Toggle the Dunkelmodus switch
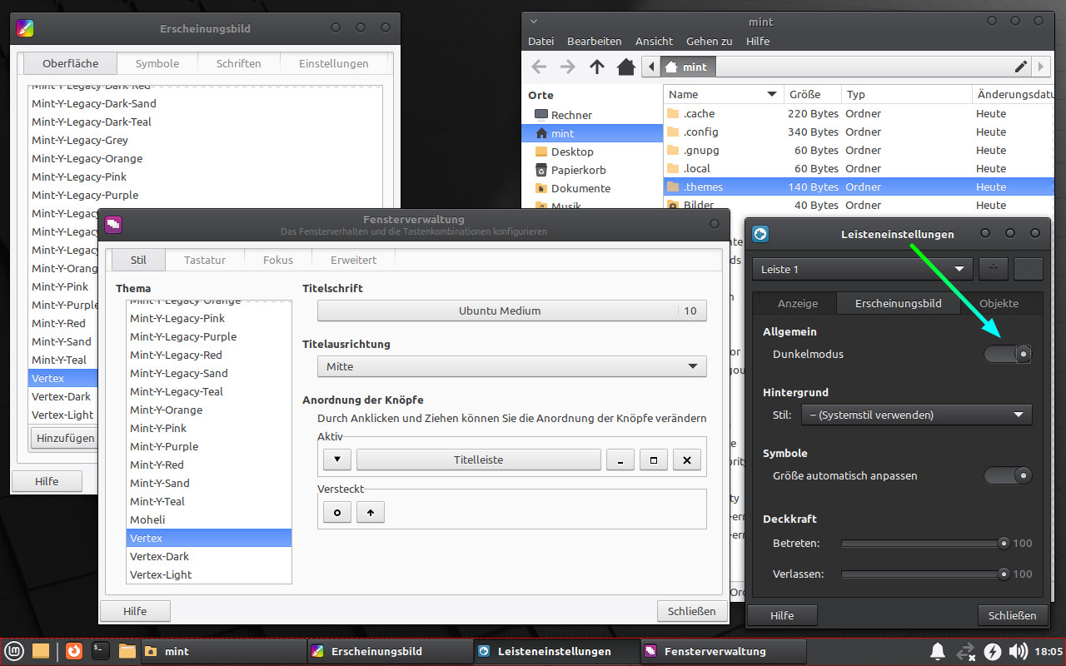1066x666 pixels. [x=1008, y=354]
